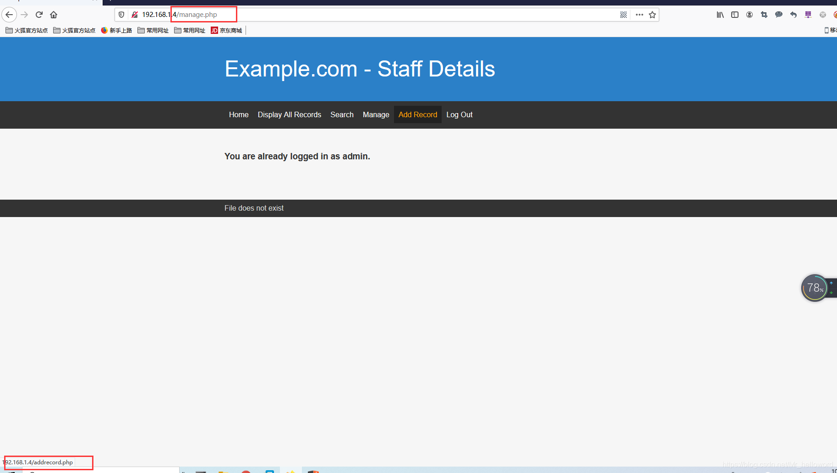Open page actions three-dots menu
The width and height of the screenshot is (837, 473).
(x=640, y=15)
